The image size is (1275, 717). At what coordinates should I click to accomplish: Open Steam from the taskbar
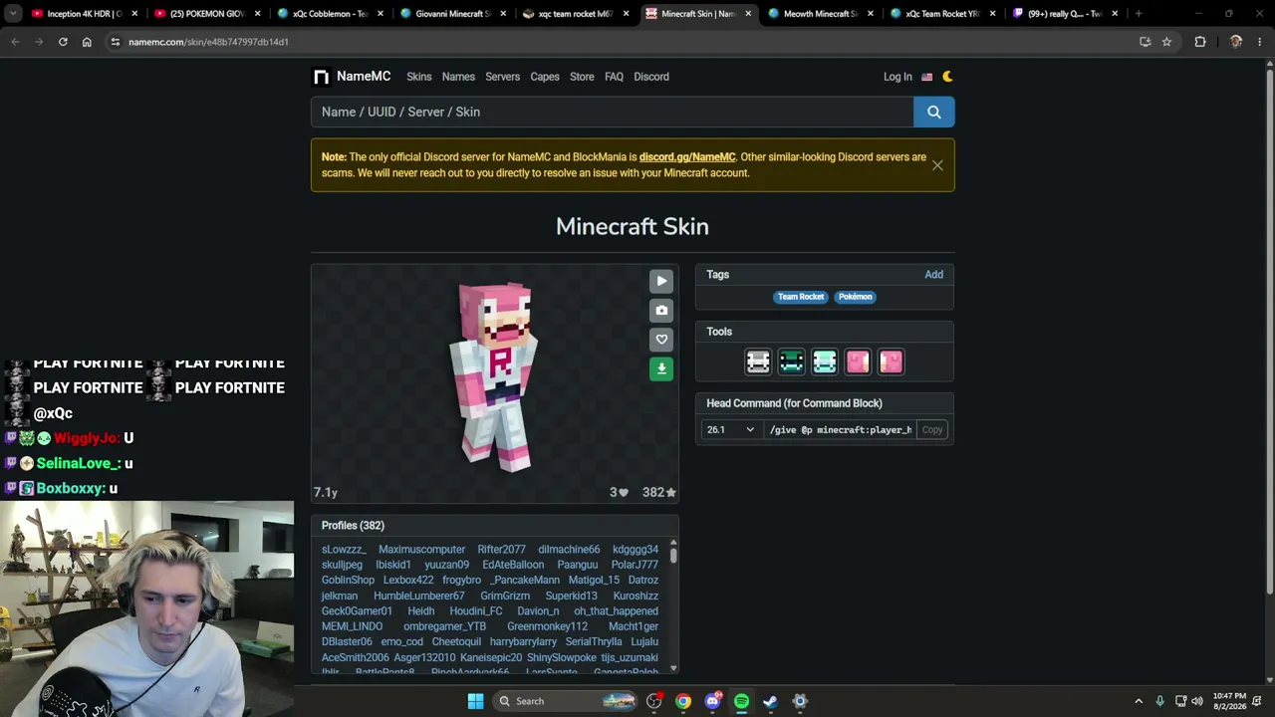(x=770, y=701)
